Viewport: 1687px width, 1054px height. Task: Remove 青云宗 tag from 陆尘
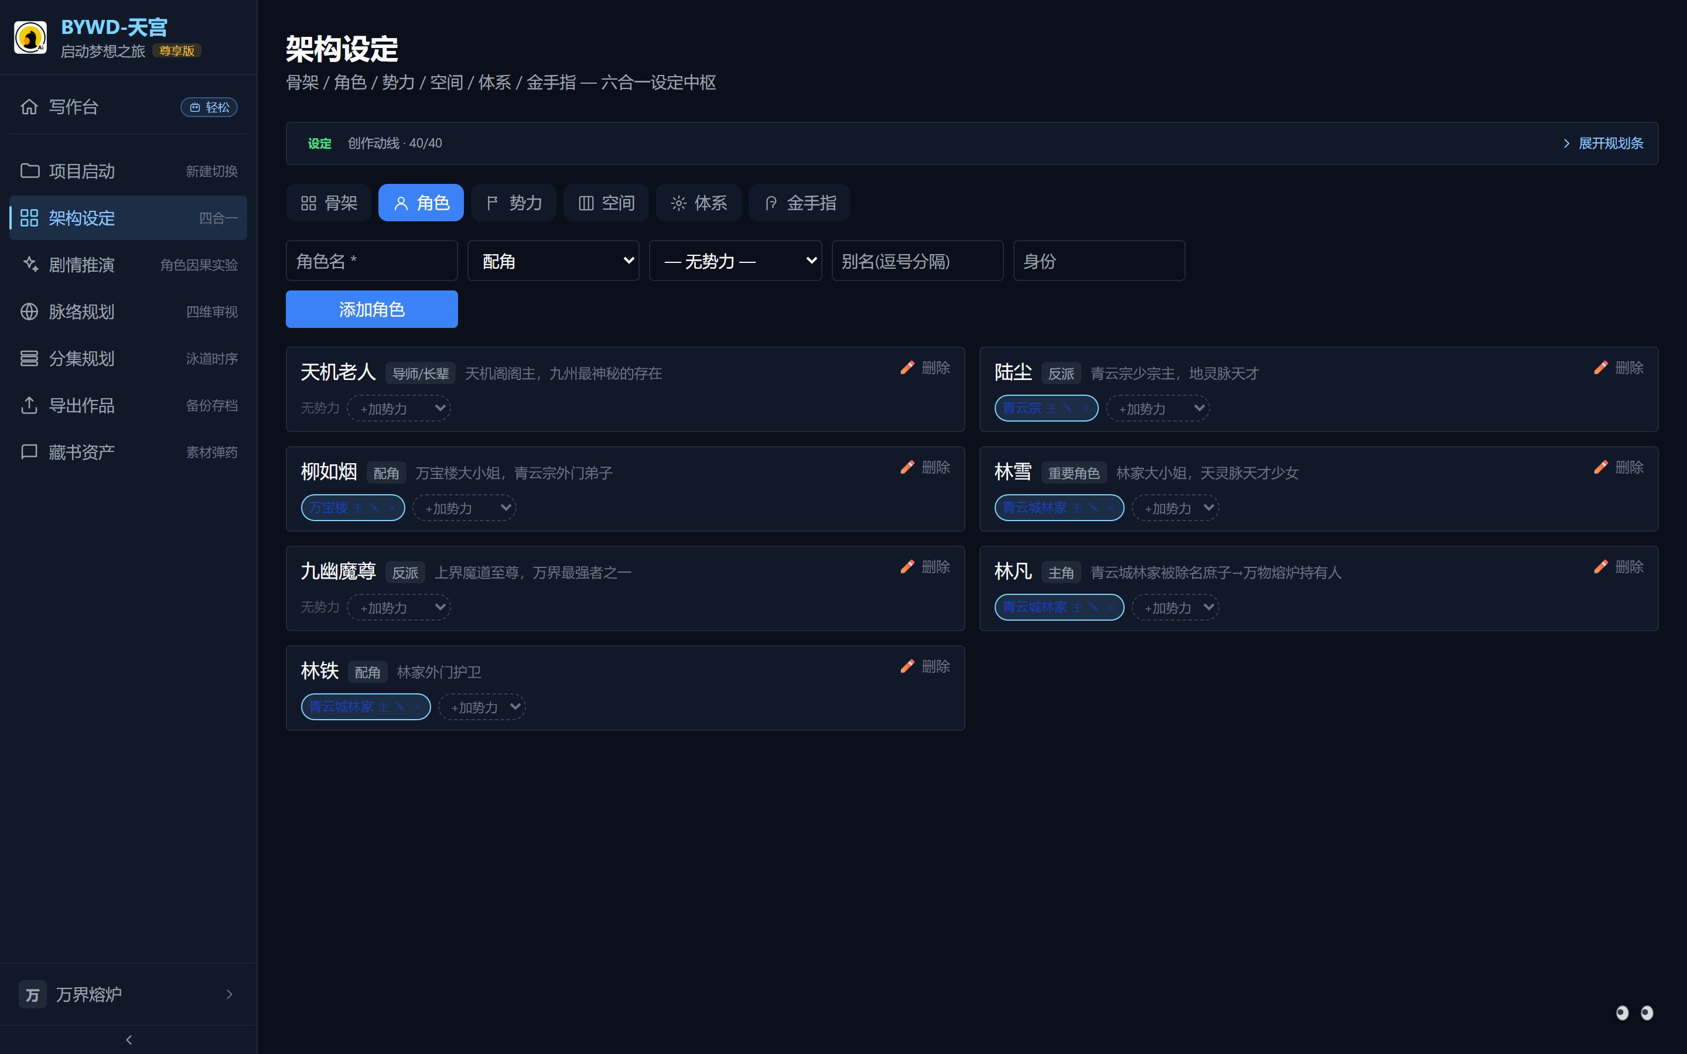pos(1085,408)
